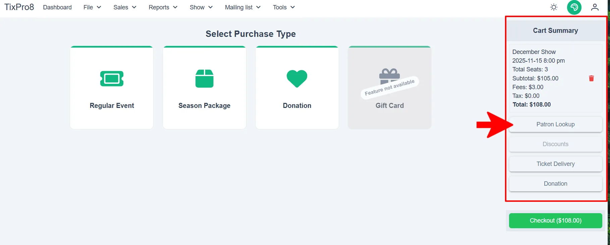The height and width of the screenshot is (245, 610).
Task: Expand the File dropdown menu
Action: pos(92,7)
